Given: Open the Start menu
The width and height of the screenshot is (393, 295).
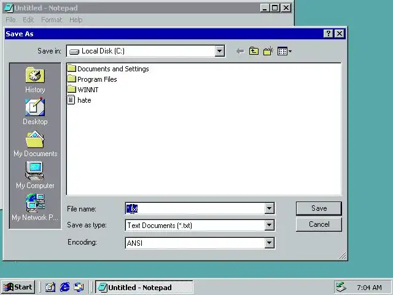Looking at the screenshot, I should pyautogui.click(x=18, y=287).
